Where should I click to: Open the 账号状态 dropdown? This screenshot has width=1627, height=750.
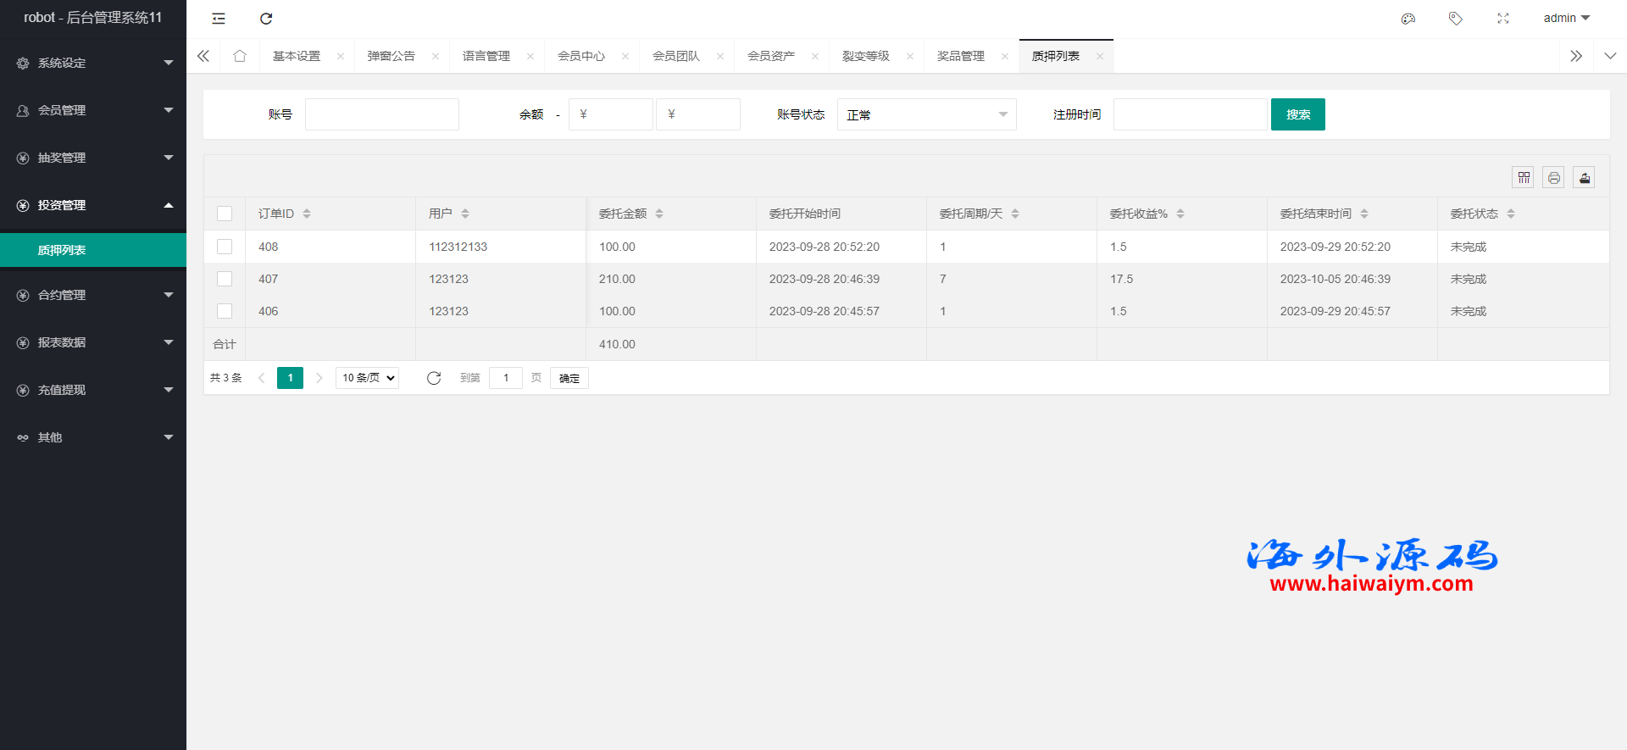pyautogui.click(x=926, y=114)
